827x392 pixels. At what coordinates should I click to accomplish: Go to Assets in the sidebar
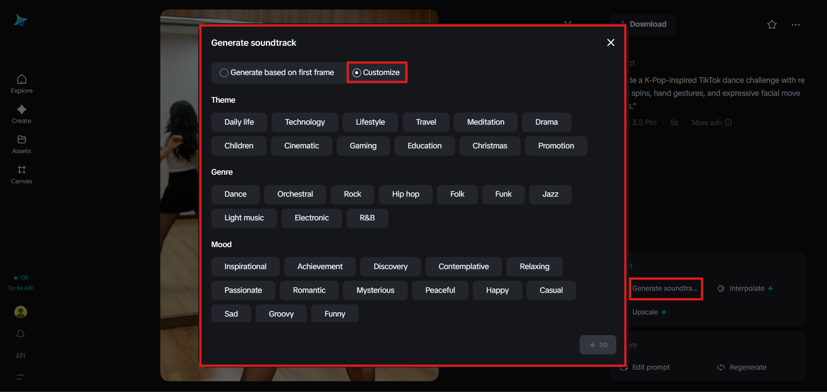pyautogui.click(x=22, y=144)
